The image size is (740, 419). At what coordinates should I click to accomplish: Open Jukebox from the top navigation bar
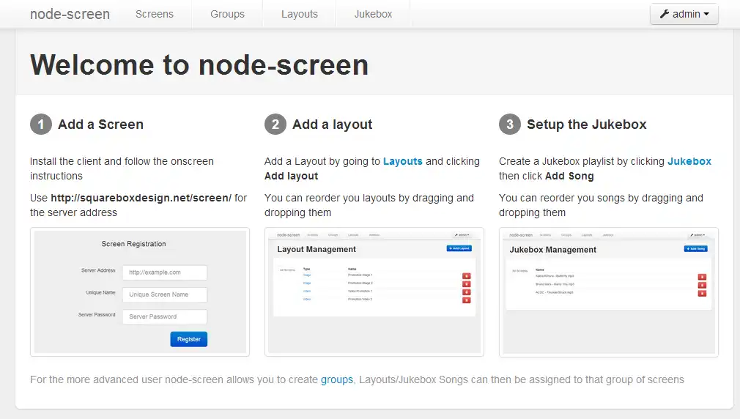[x=373, y=14]
